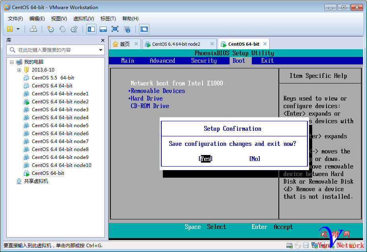Click the pause (suspend) VM toolbar icon
Viewport: 367px width, 252px height.
[x=10, y=29]
